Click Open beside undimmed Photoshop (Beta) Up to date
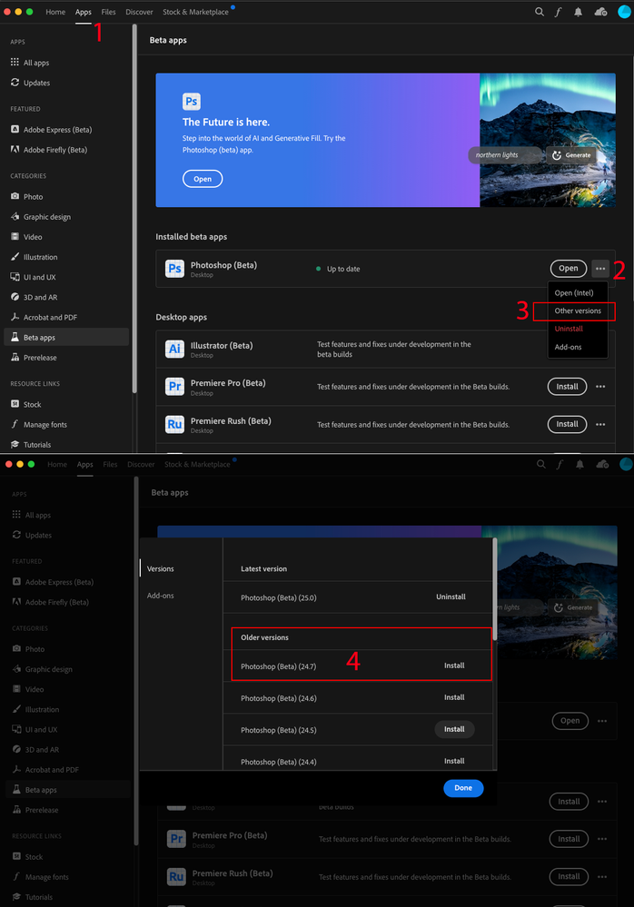 pyautogui.click(x=568, y=269)
